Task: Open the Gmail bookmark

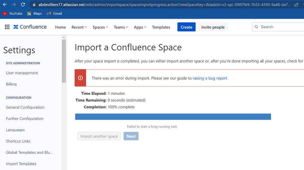Action: coord(54,13)
